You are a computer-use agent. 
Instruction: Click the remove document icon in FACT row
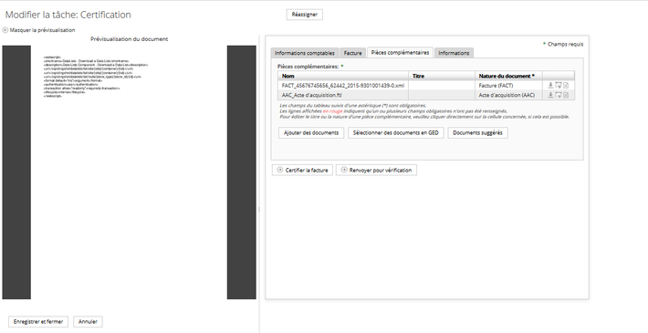[566, 85]
